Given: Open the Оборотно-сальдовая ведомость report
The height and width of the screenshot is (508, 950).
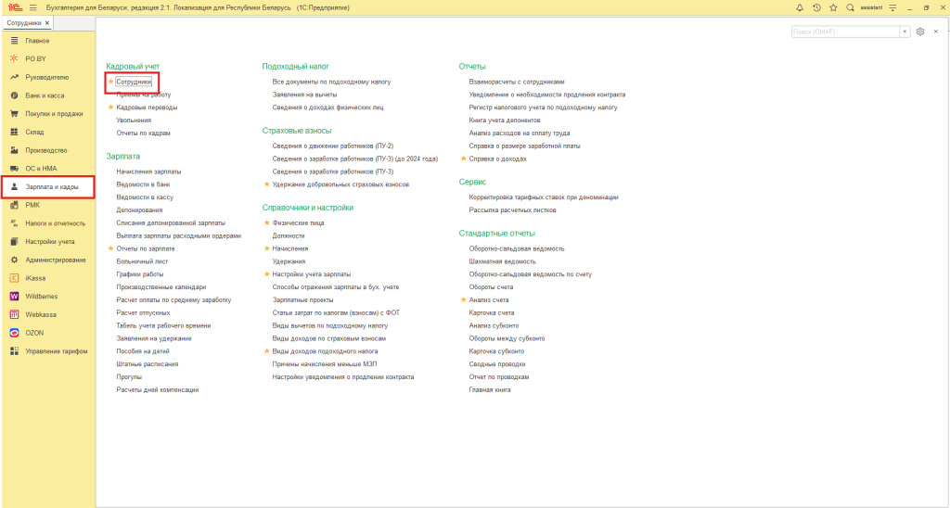Looking at the screenshot, I should pyautogui.click(x=516, y=248).
